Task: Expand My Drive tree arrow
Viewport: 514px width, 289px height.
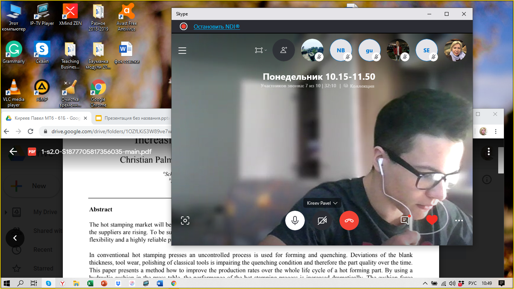Action: 6,212
